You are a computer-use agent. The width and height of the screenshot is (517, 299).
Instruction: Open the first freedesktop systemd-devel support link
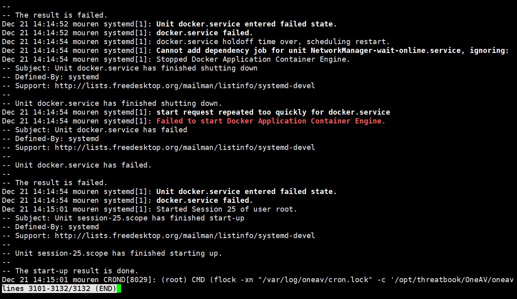pyautogui.click(x=185, y=86)
